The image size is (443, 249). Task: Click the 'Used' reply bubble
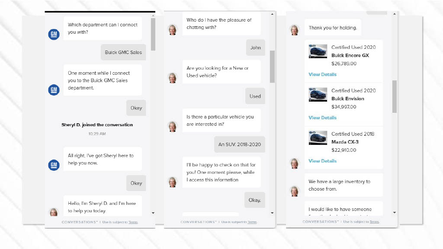pyautogui.click(x=255, y=96)
